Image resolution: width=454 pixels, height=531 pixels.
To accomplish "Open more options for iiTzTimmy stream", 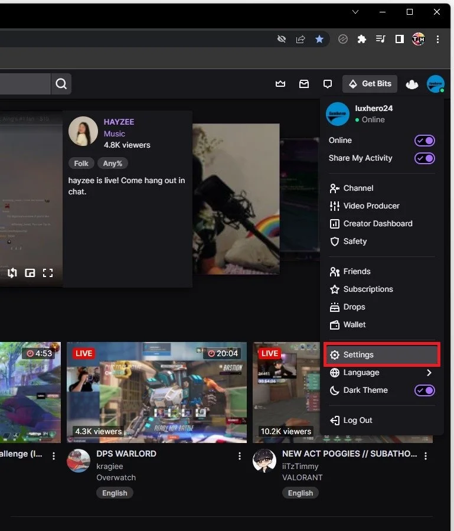I will coord(426,456).
